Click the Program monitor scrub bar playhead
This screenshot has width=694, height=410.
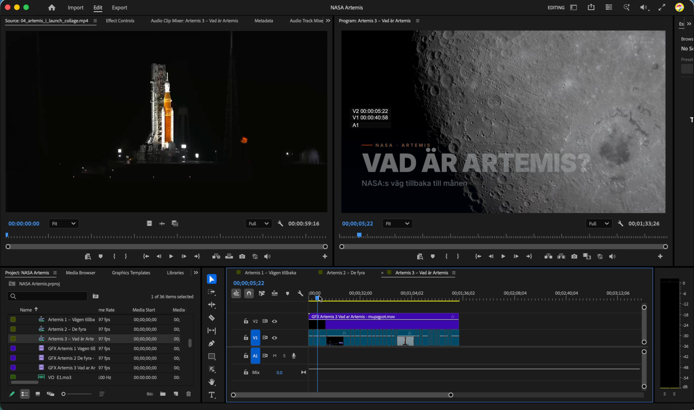[x=359, y=235]
